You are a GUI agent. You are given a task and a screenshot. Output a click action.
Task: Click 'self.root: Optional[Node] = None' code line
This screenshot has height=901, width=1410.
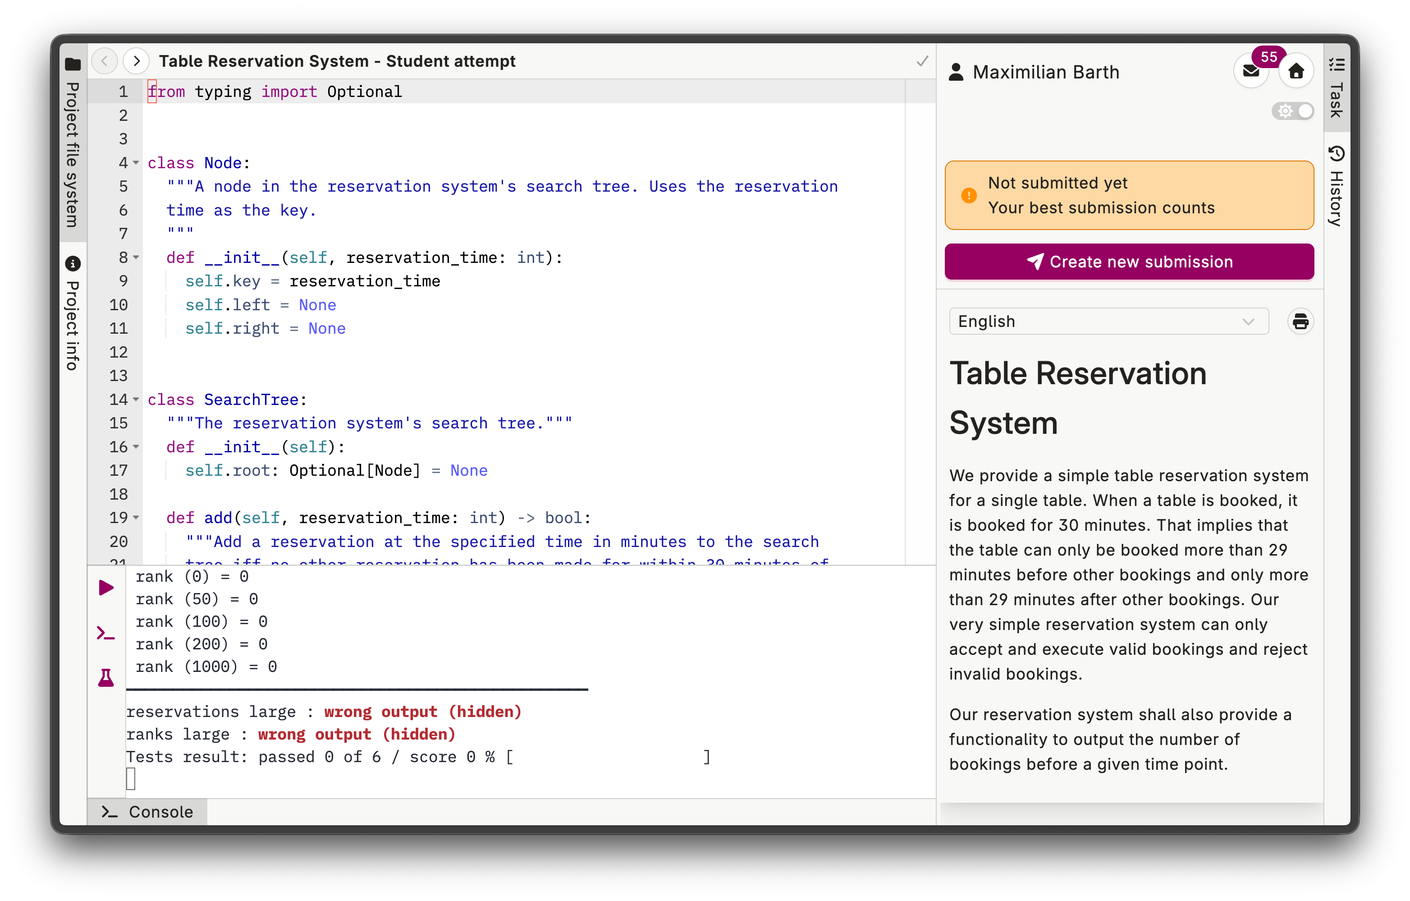tap(336, 470)
